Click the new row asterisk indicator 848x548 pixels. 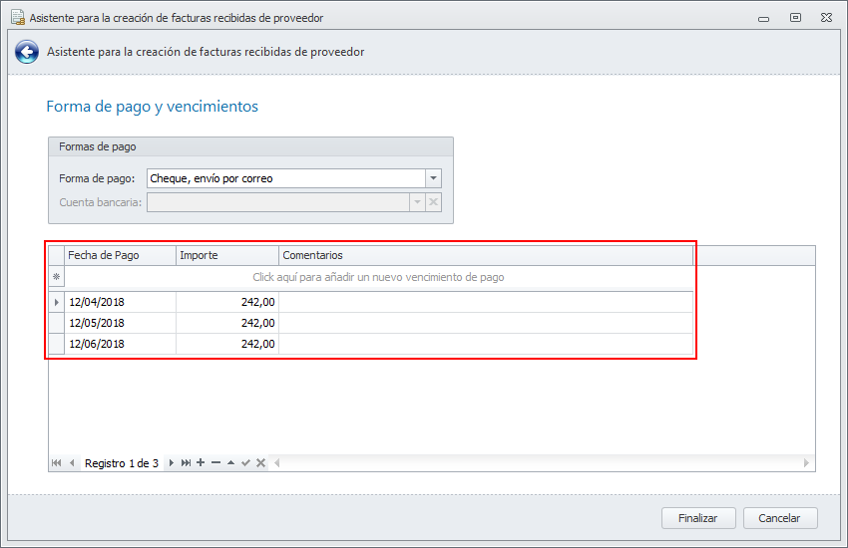[56, 277]
